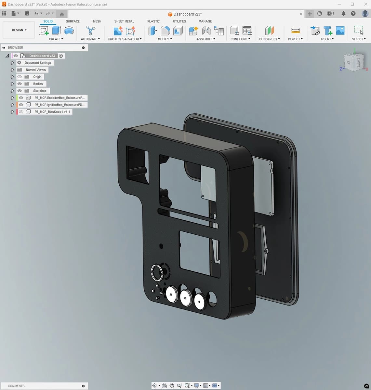Click the Undo arrow in the toolbar
The width and height of the screenshot is (371, 390).
pyautogui.click(x=36, y=13)
